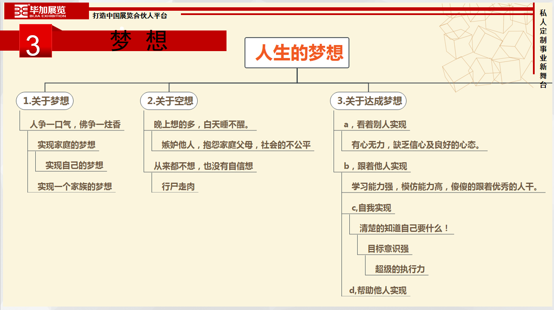Open the 1.关于梦想 branch node
Image resolution: width=554 pixels, height=310 pixels.
[x=45, y=101]
